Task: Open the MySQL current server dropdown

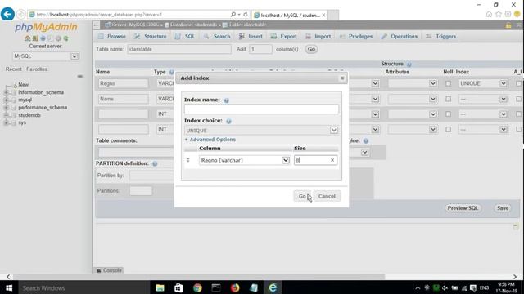Action: click(46, 56)
